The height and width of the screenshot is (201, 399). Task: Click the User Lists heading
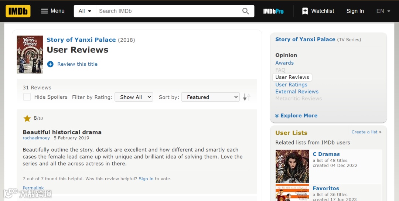(x=291, y=133)
